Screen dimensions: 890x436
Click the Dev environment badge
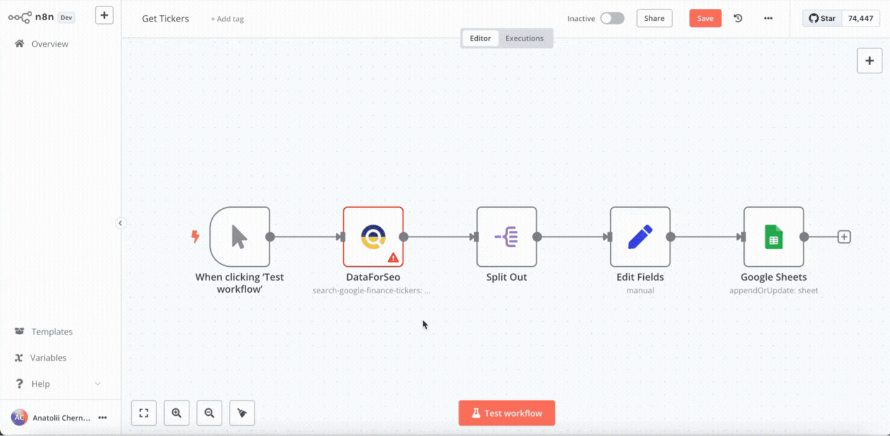click(x=66, y=18)
